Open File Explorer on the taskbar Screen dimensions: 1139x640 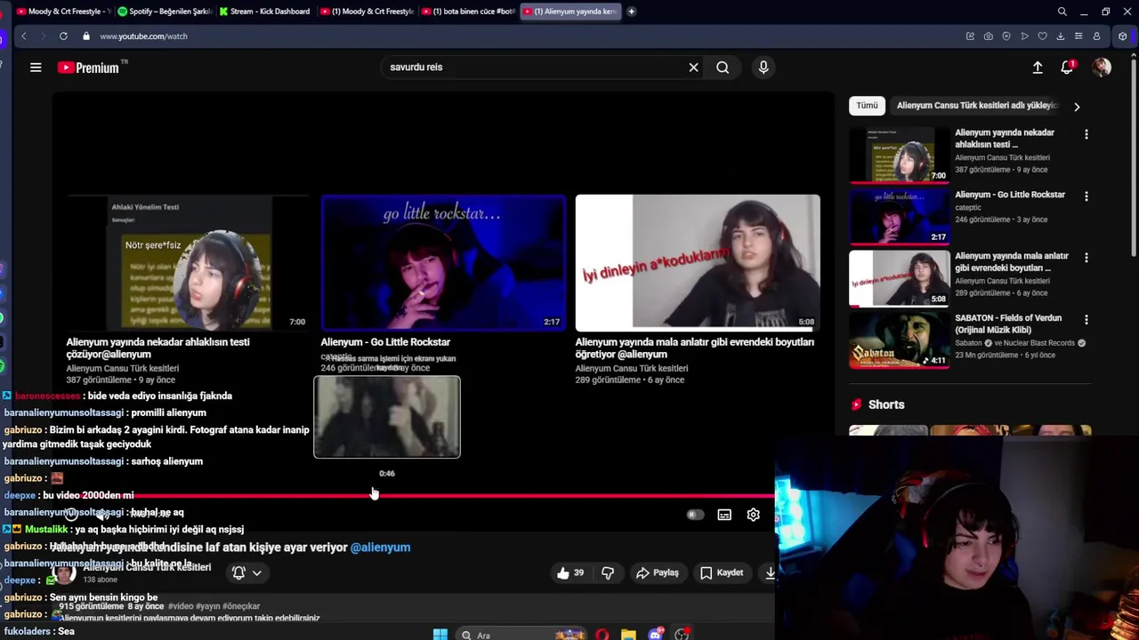click(x=628, y=635)
